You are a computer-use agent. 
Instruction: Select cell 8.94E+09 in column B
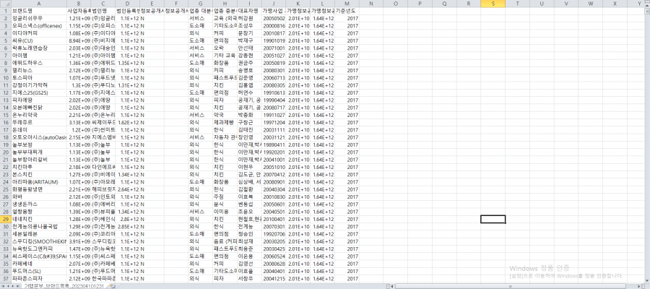point(78,41)
